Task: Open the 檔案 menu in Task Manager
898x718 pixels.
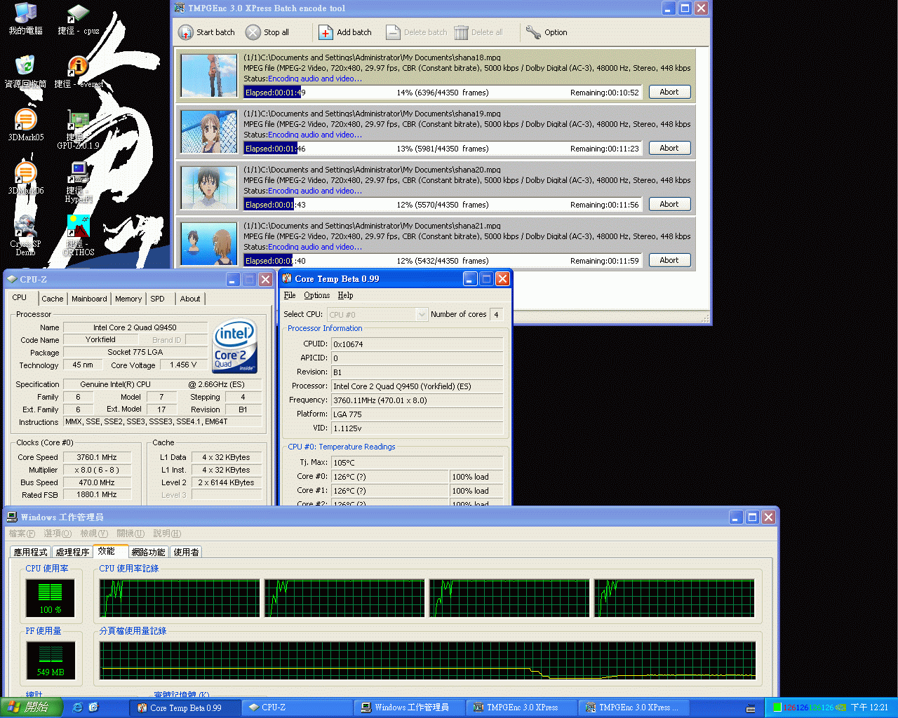Action: [22, 534]
